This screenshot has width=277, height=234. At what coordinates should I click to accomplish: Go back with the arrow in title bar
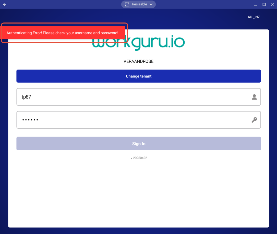(x=4, y=4)
